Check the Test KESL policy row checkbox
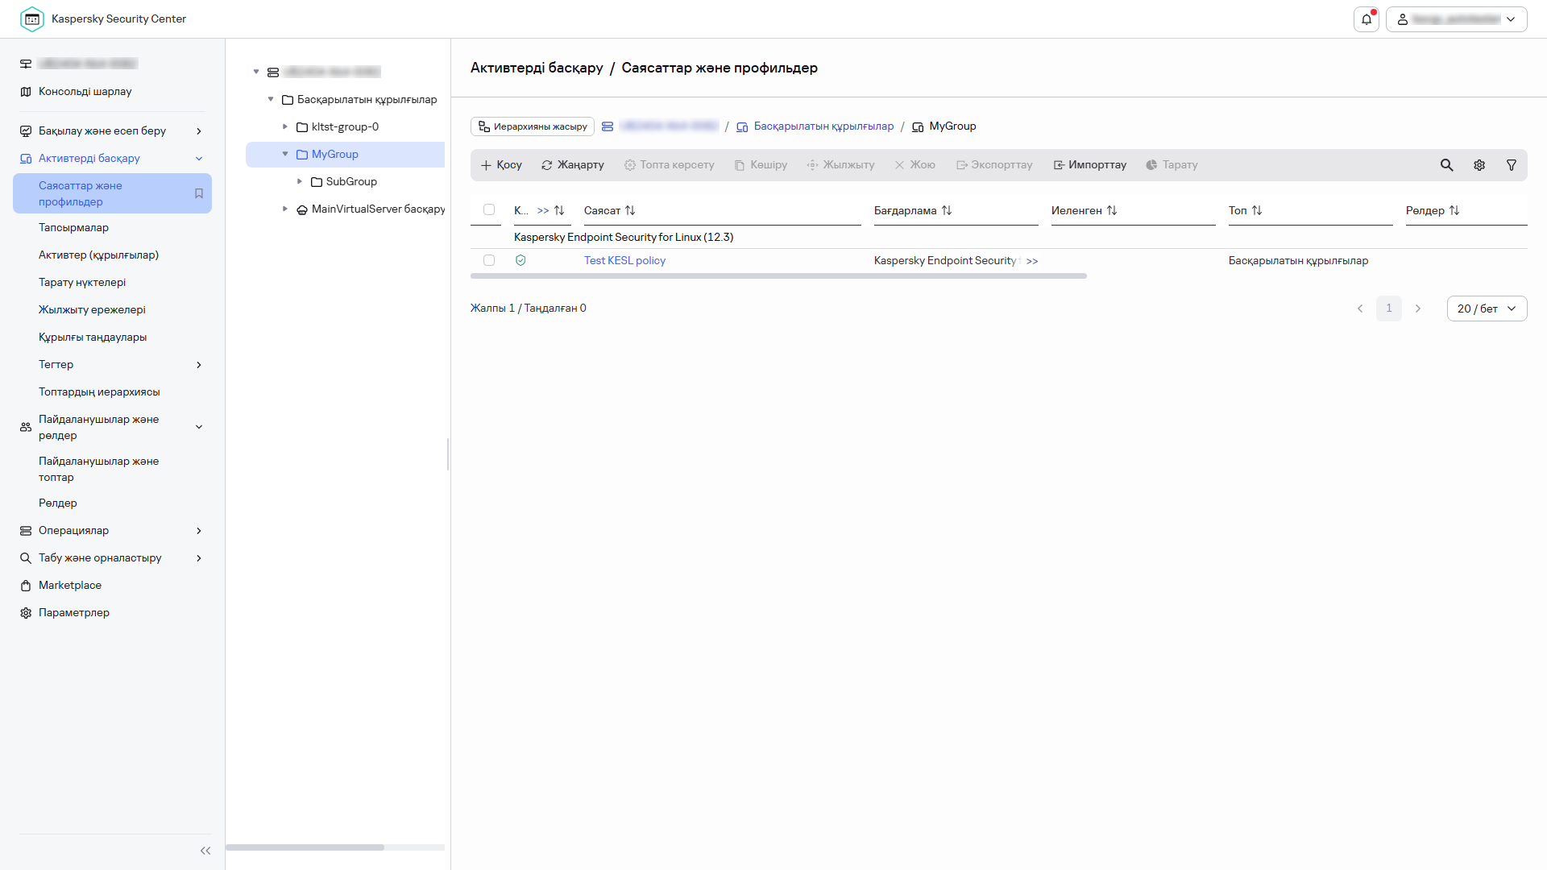Viewport: 1547px width, 870px height. [489, 260]
